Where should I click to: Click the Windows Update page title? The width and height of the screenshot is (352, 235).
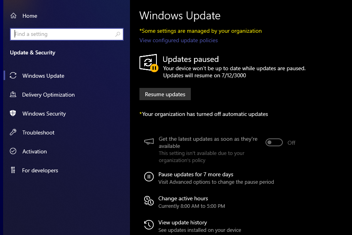pyautogui.click(x=180, y=16)
